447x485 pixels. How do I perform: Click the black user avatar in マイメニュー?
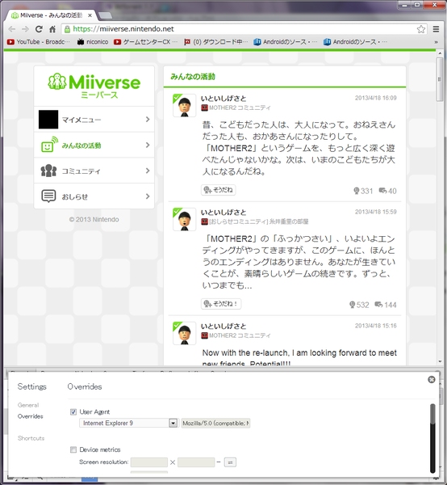48,120
